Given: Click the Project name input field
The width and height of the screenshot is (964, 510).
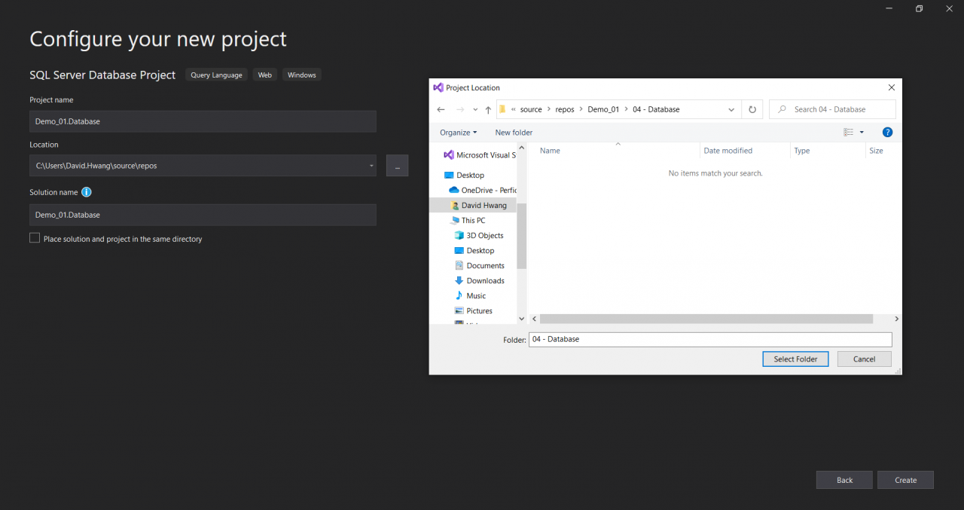Looking at the screenshot, I should pyautogui.click(x=203, y=121).
